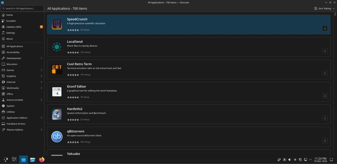The image size is (337, 164).
Task: Expand the Science & Math arrow
Action: [x=41, y=100]
